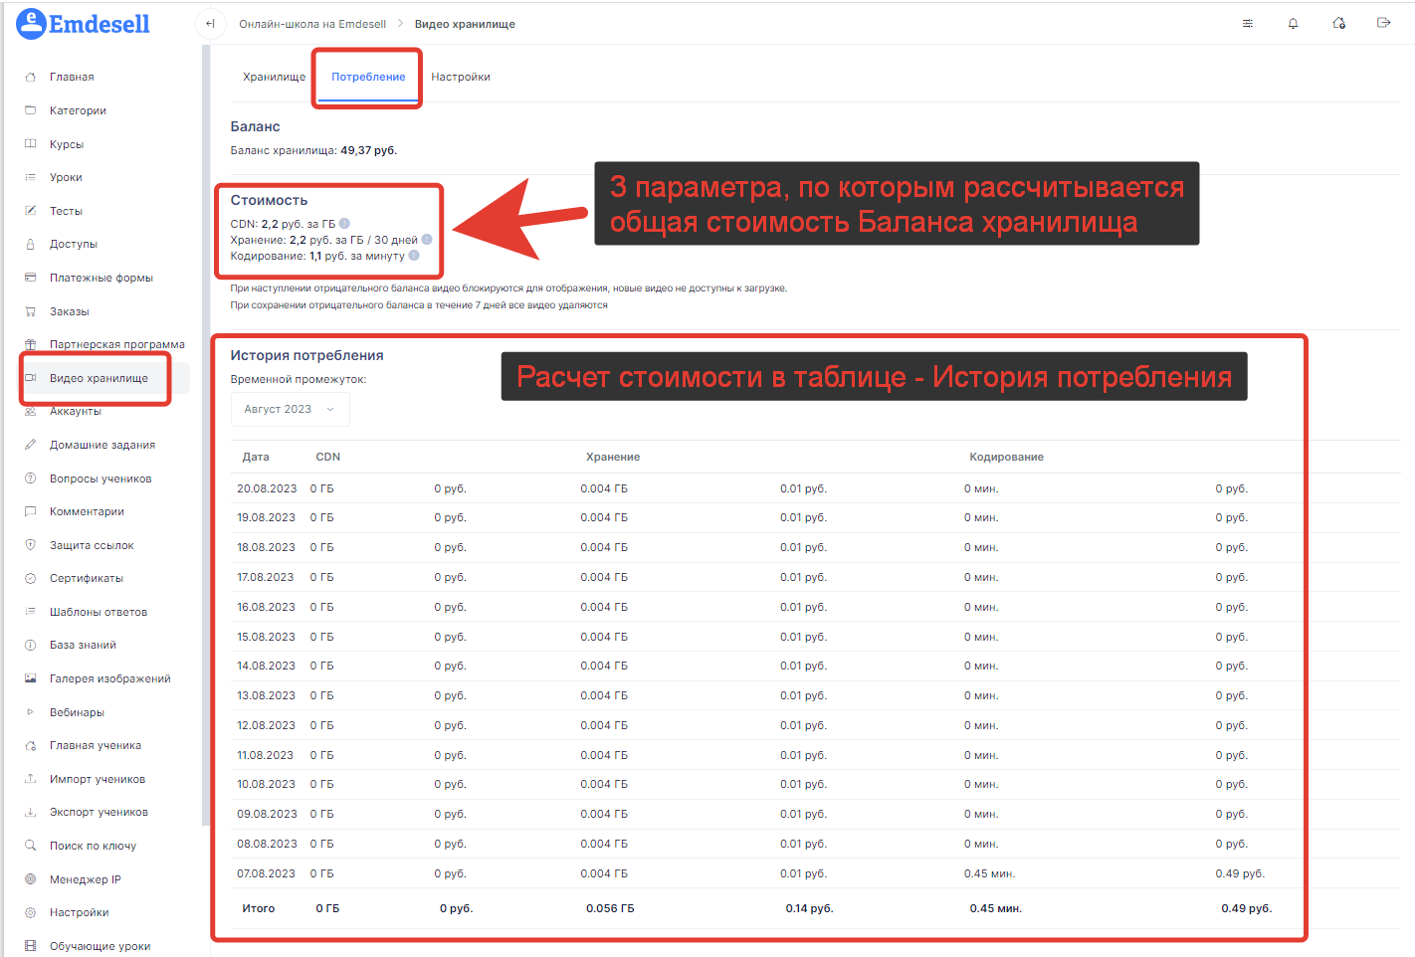Screen dimensions: 1415x957
Task: Go to Главная ученика in sidebar
Action: click(x=96, y=745)
